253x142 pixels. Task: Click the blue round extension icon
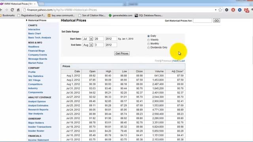pos(240,10)
